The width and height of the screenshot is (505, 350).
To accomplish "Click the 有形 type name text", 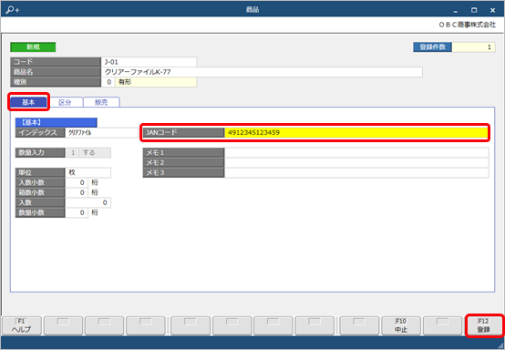I will [125, 82].
